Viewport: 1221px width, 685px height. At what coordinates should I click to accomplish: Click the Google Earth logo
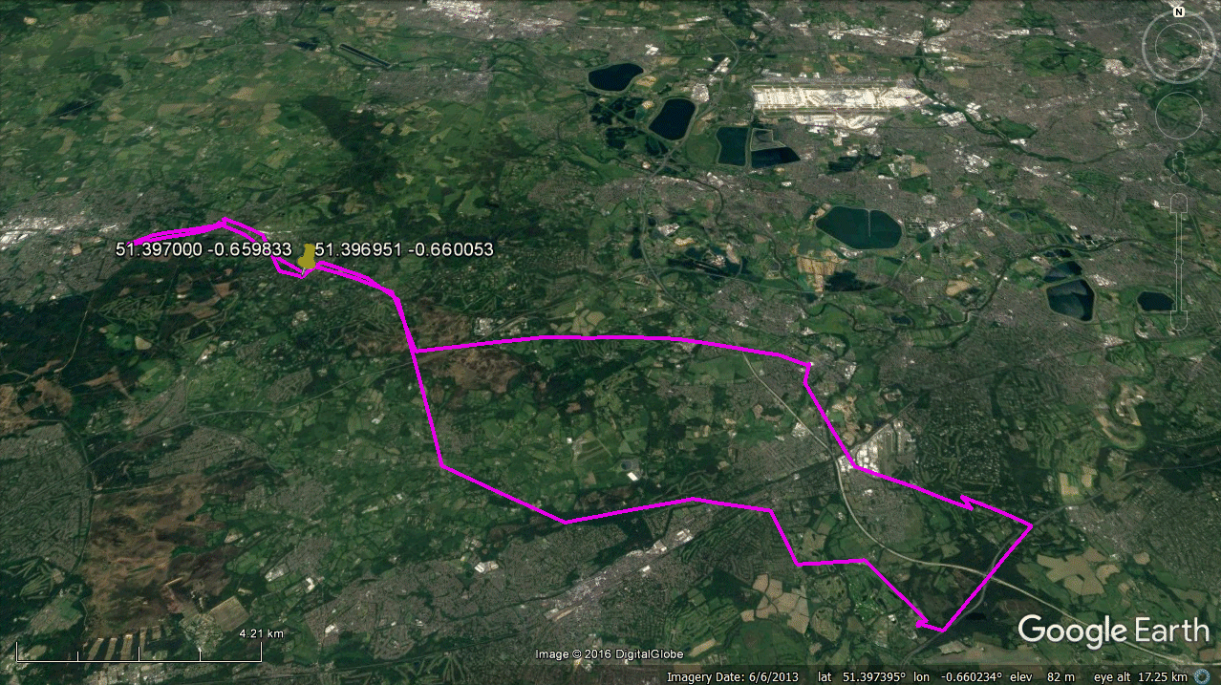coord(1113,631)
